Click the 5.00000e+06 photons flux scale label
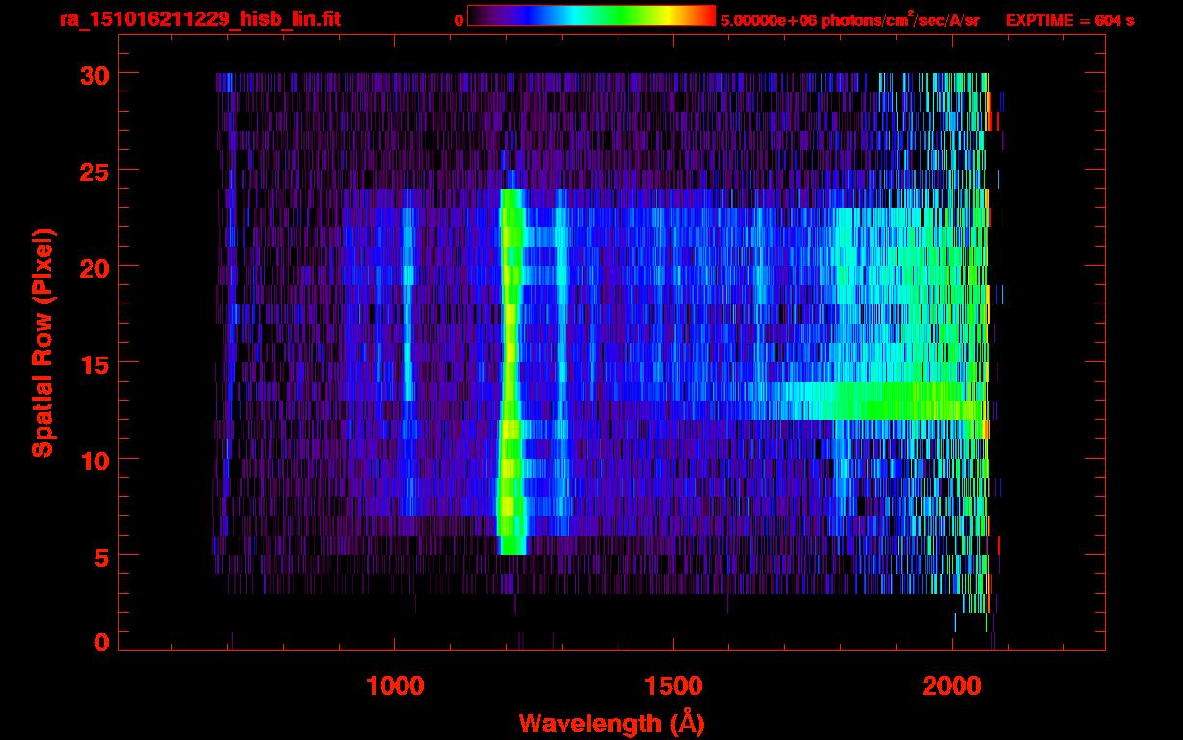 (x=849, y=20)
